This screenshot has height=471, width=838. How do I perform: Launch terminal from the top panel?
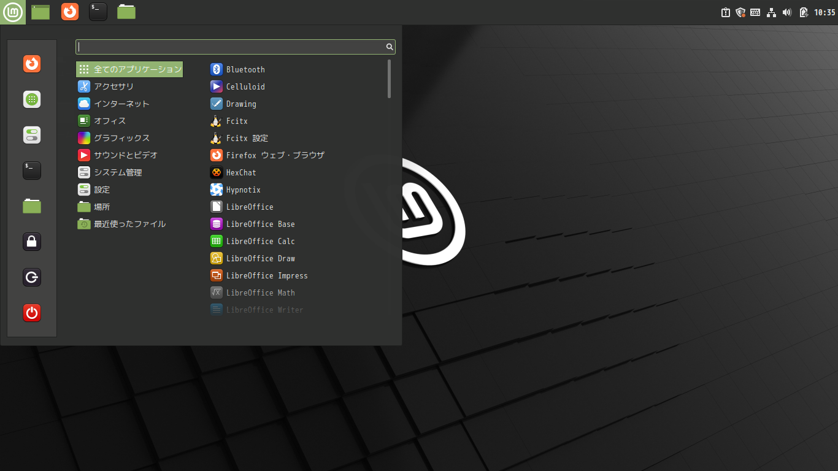coord(98,12)
